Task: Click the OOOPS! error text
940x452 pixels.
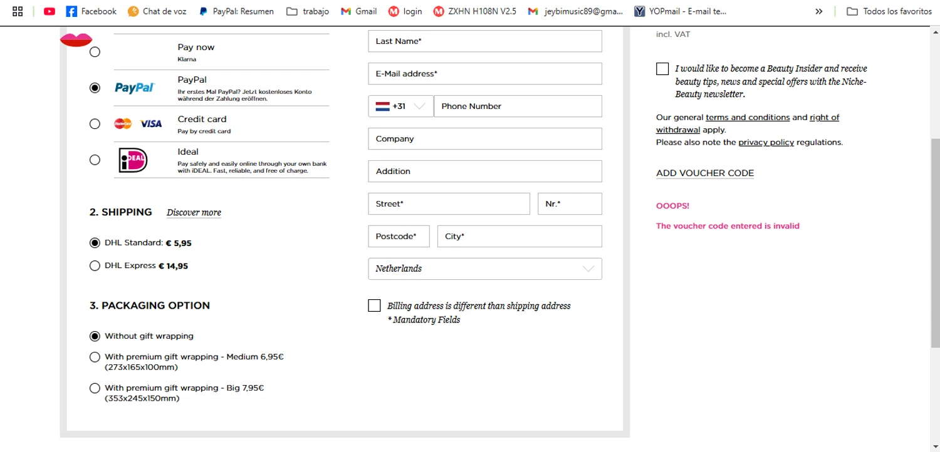Action: (672, 206)
